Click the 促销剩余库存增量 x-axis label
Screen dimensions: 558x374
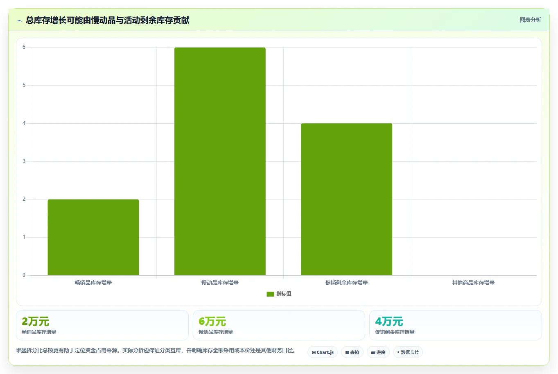(x=346, y=283)
